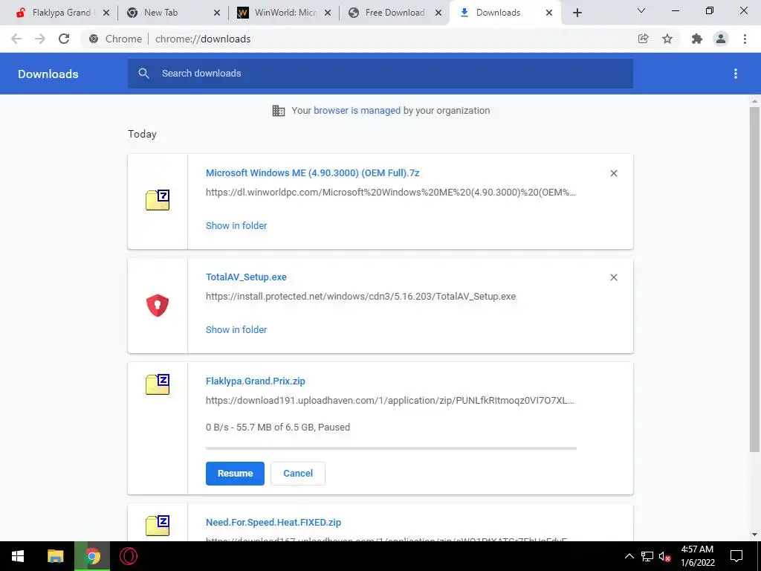Select the Downloads tab
761x571 pixels.
(498, 13)
